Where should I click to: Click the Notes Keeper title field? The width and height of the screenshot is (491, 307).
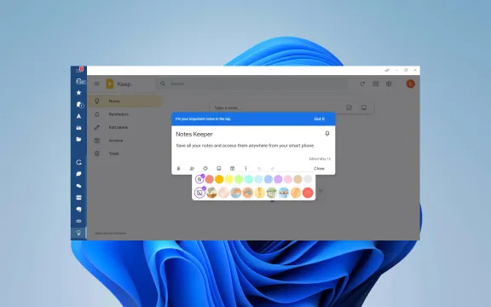coord(194,134)
